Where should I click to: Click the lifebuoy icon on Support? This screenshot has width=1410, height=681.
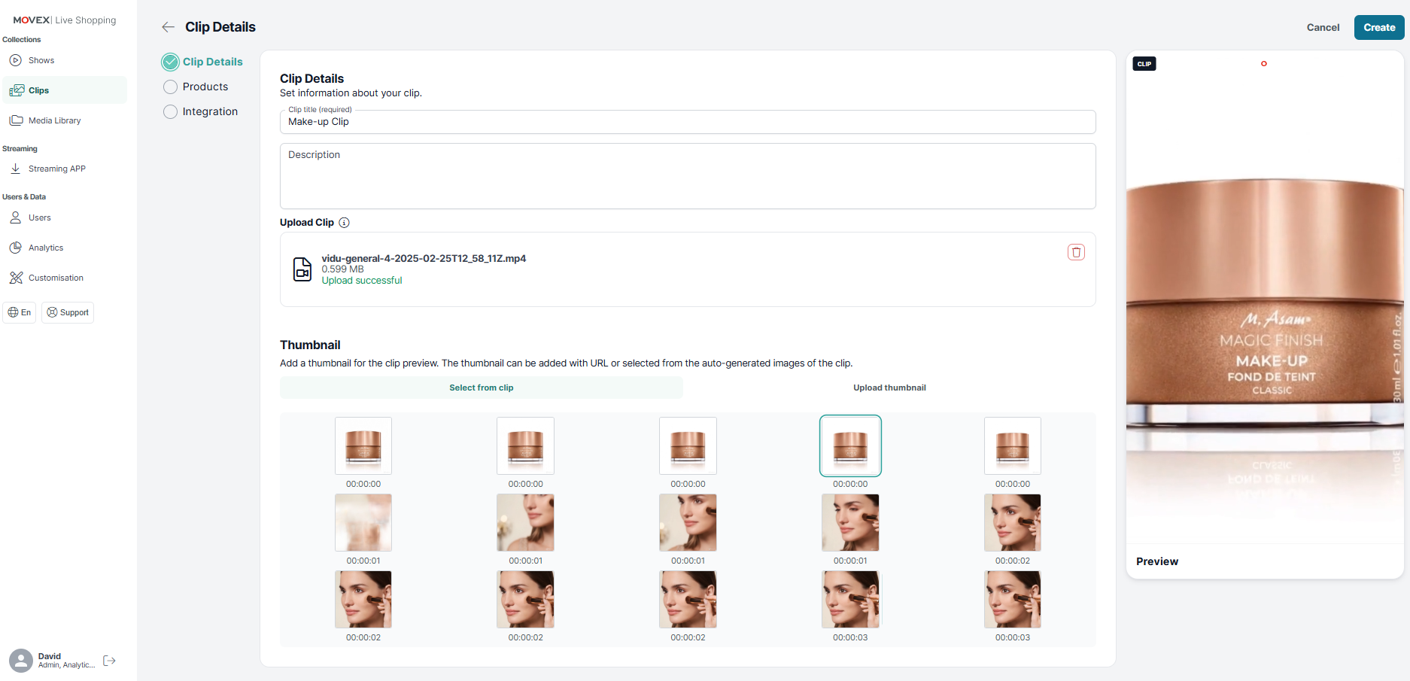(x=52, y=312)
